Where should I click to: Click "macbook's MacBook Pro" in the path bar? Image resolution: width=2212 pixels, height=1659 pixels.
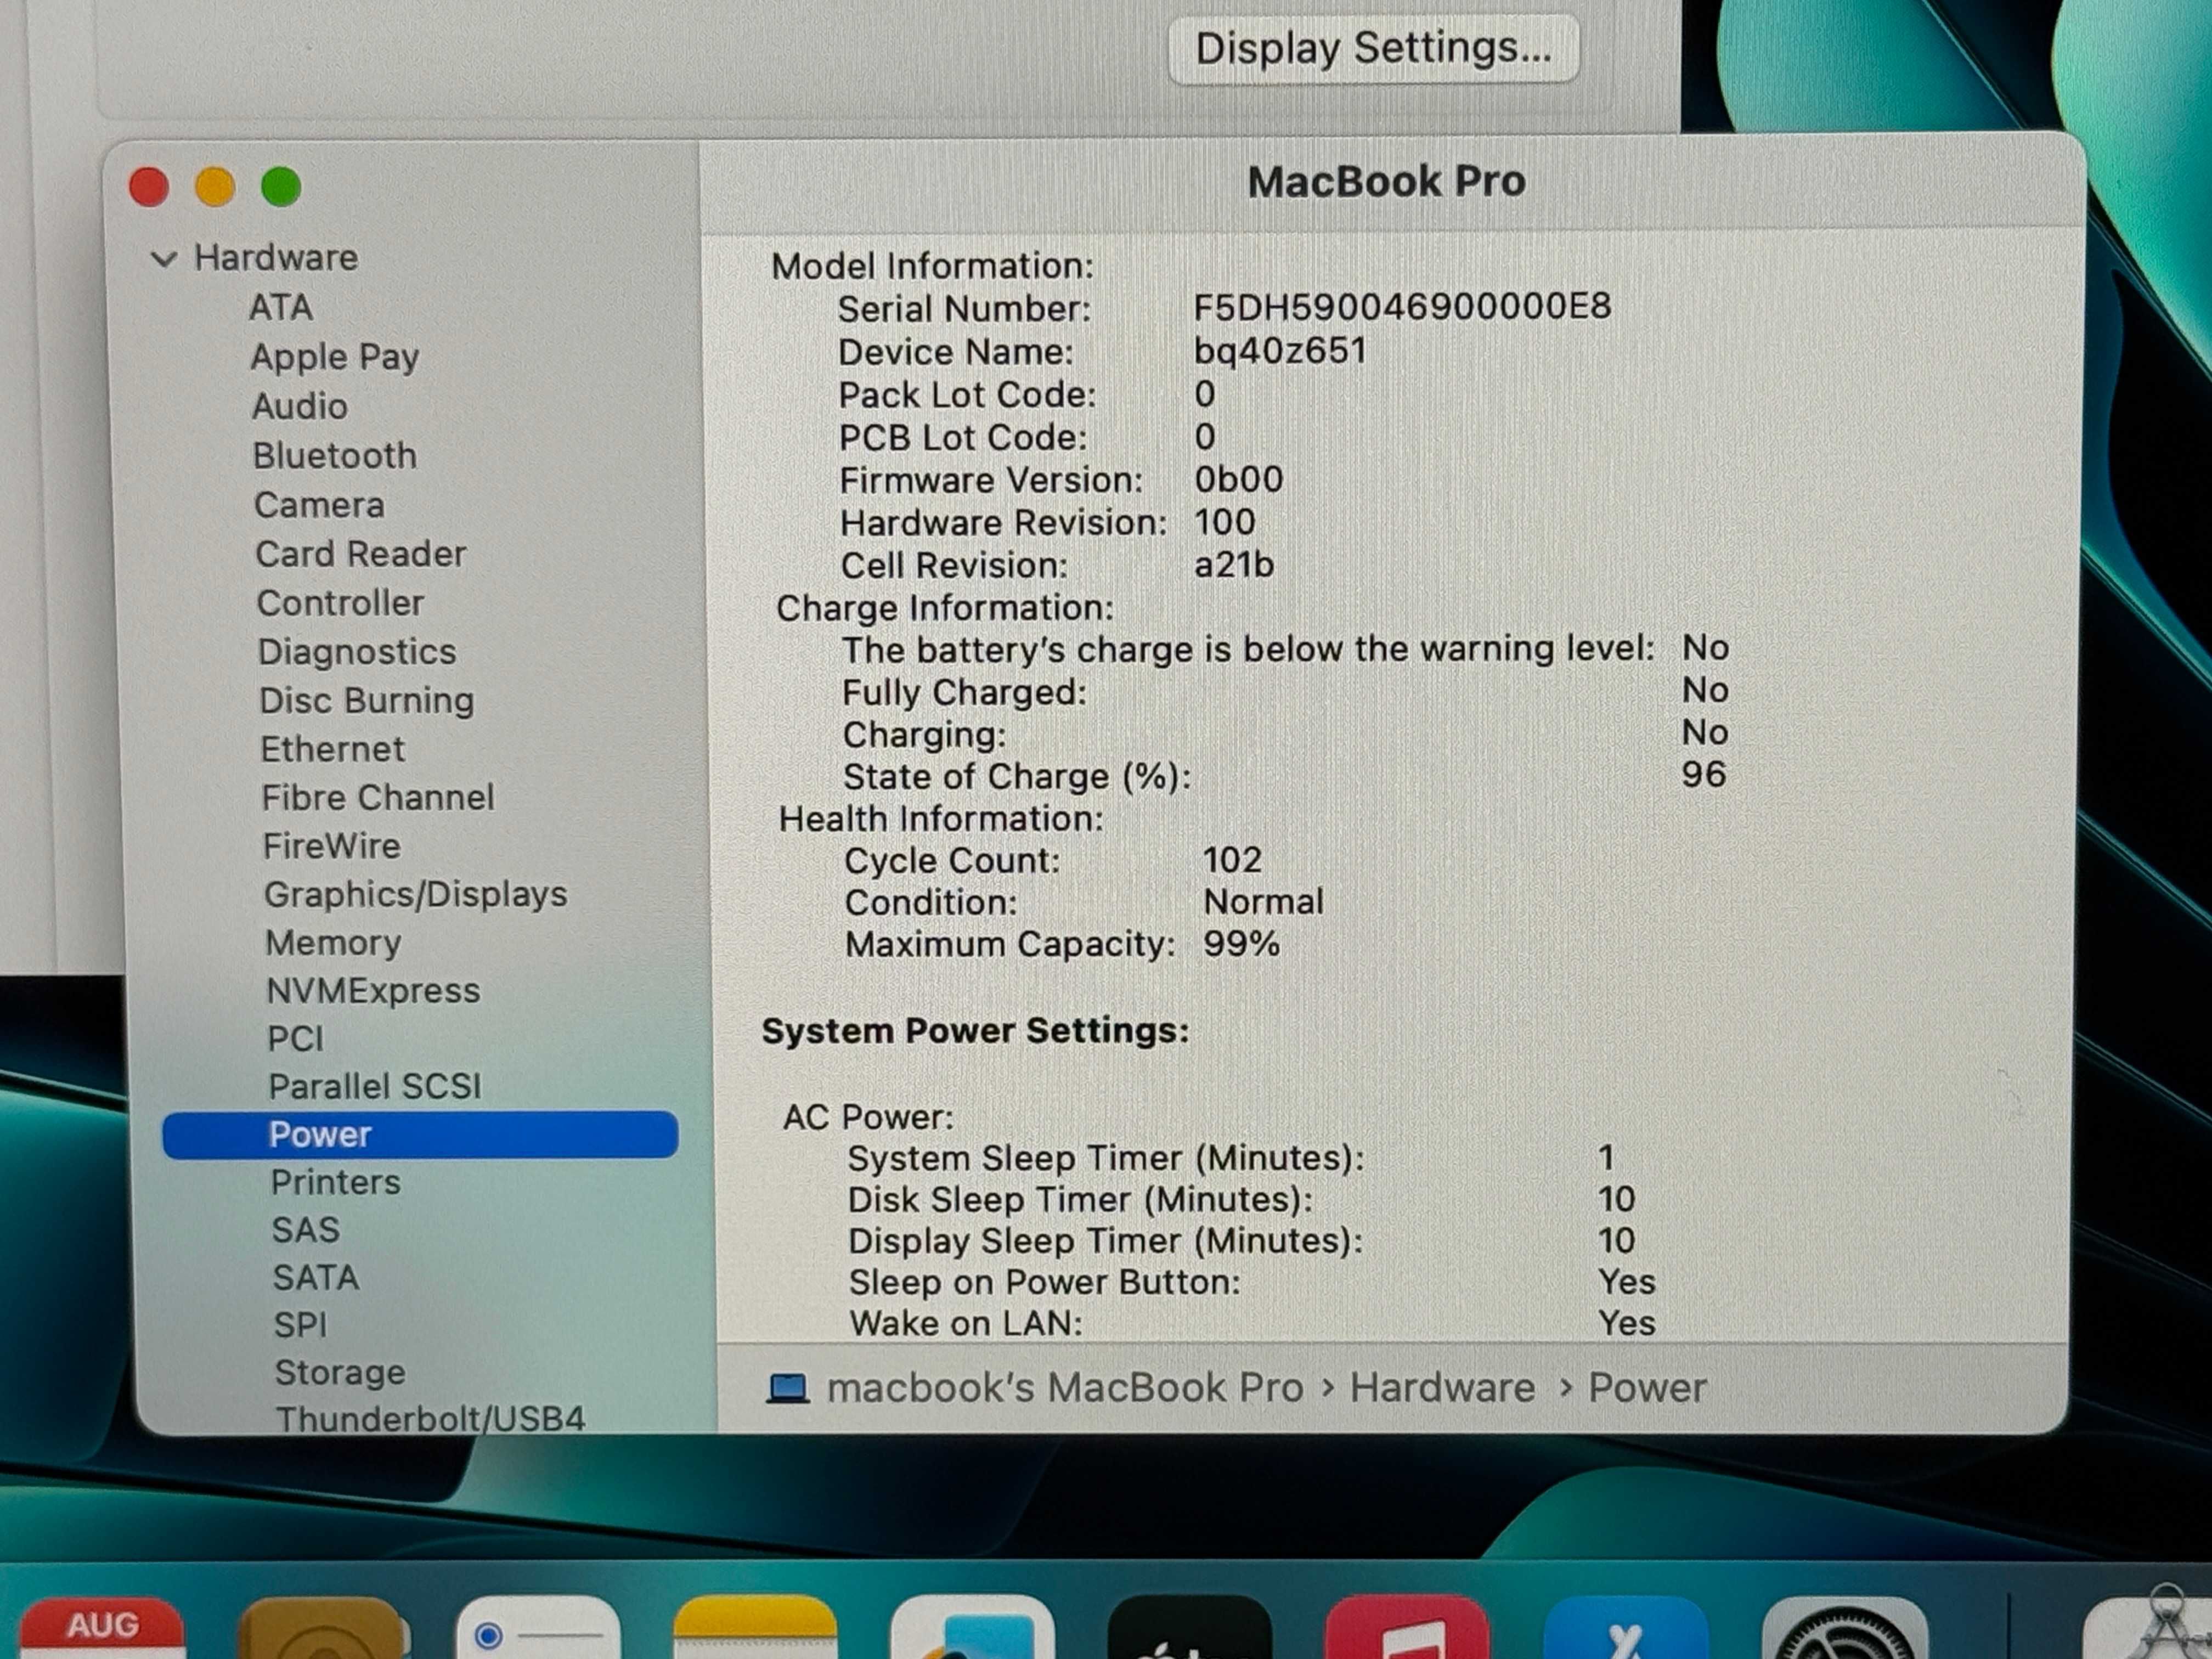(1065, 1388)
